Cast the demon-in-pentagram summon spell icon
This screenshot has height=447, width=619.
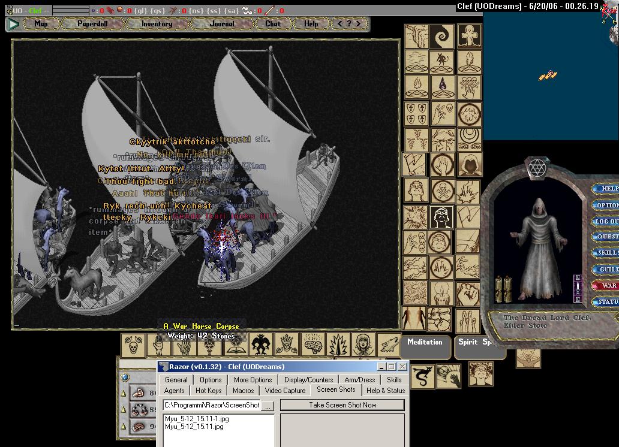441,62
